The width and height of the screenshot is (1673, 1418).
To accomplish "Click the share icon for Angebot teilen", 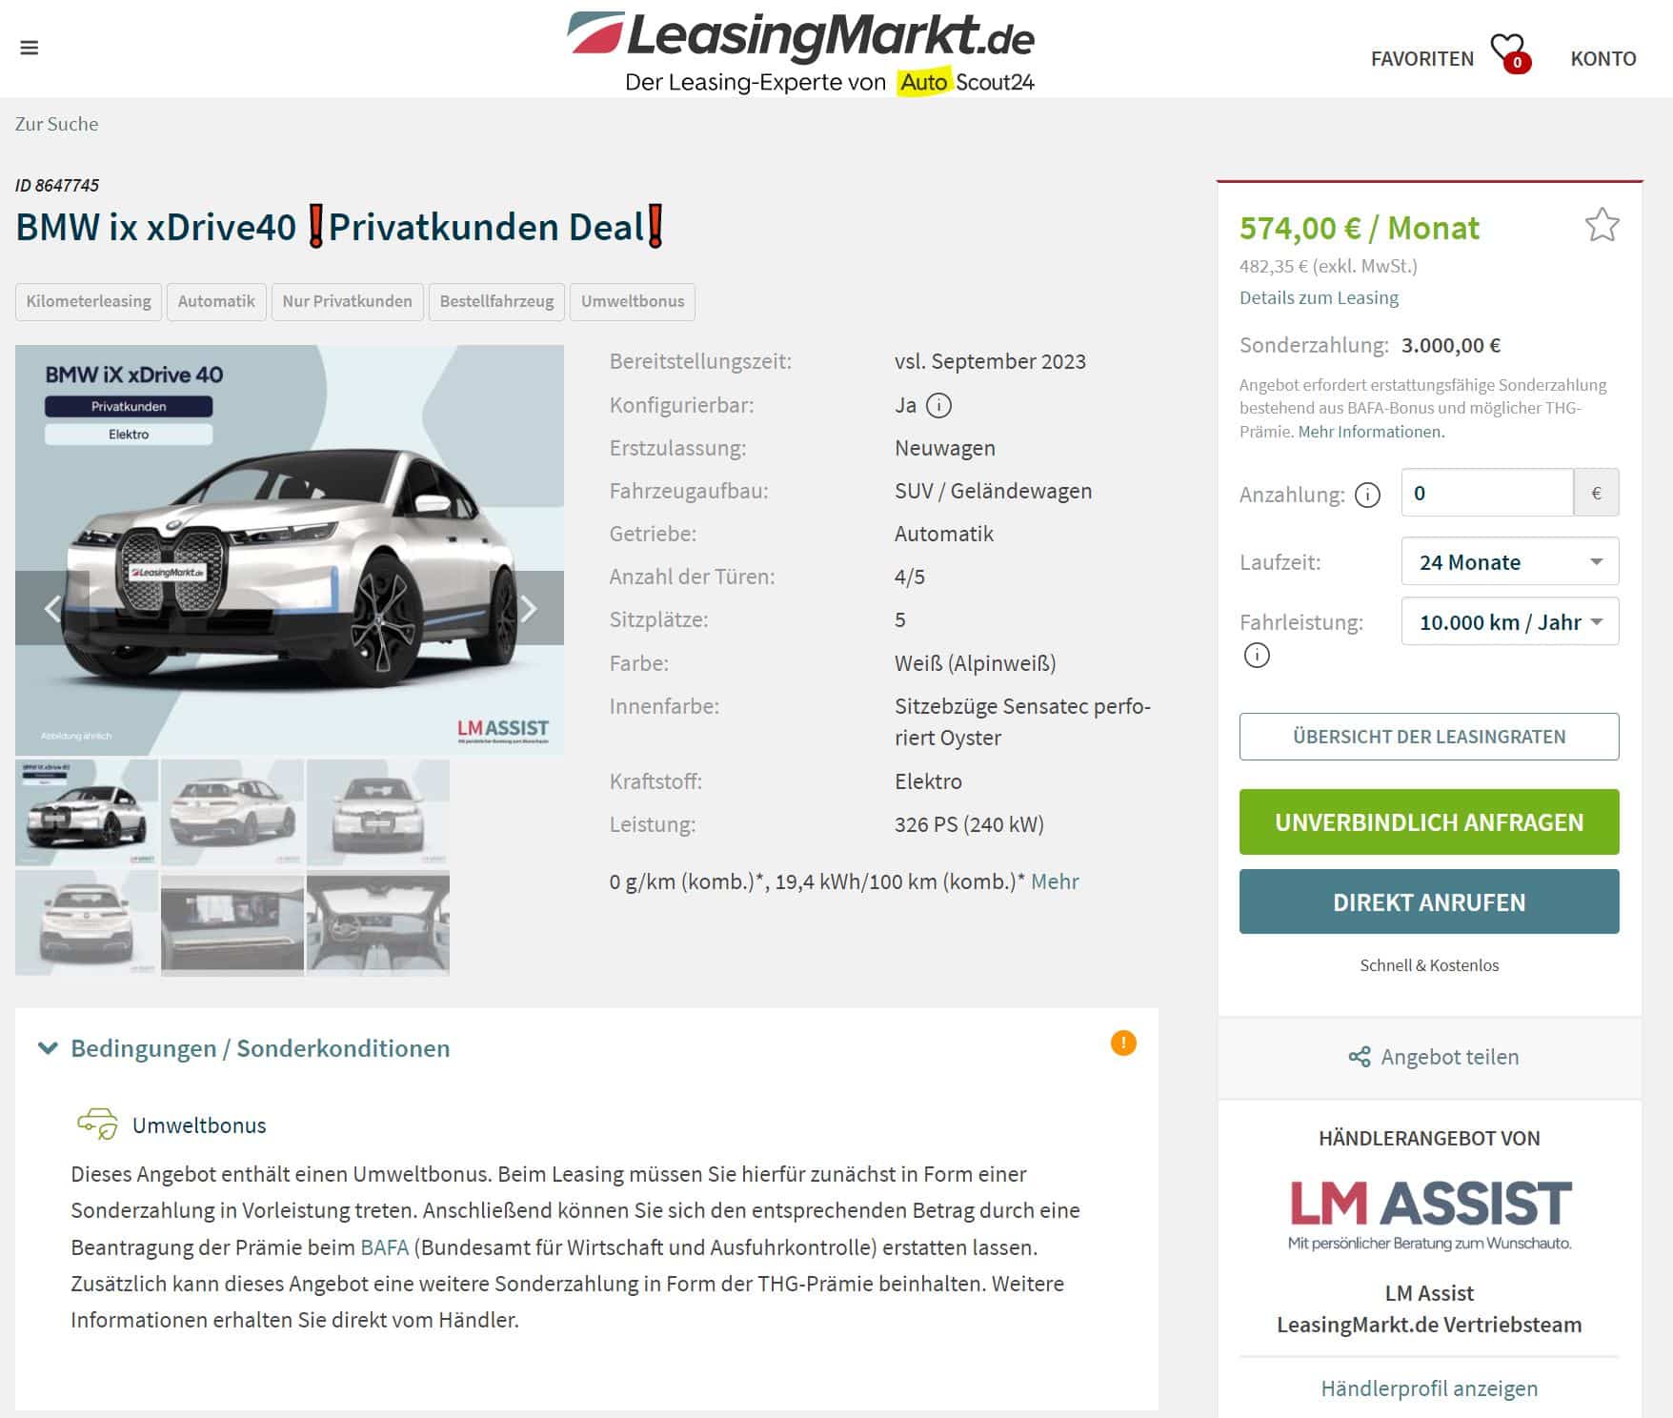I will [x=1360, y=1057].
